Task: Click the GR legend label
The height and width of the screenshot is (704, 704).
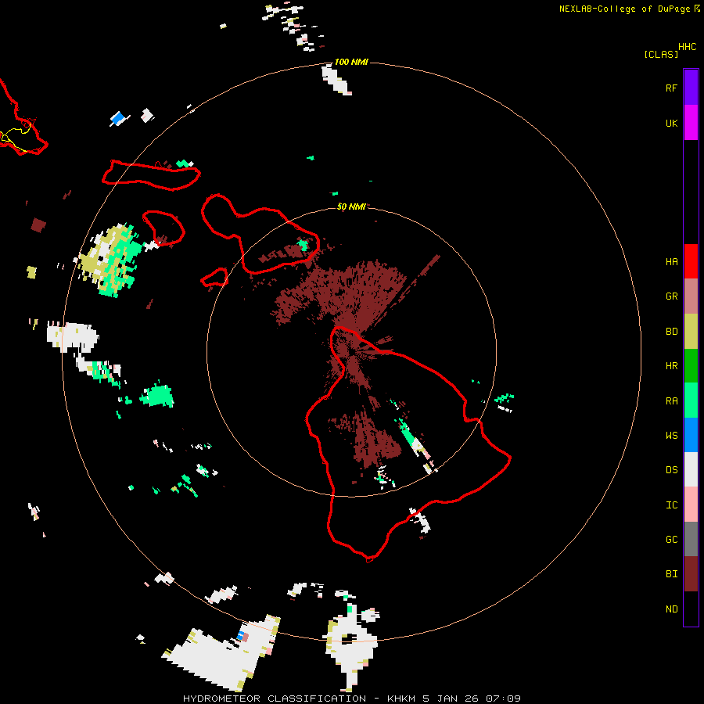Action: [x=671, y=296]
